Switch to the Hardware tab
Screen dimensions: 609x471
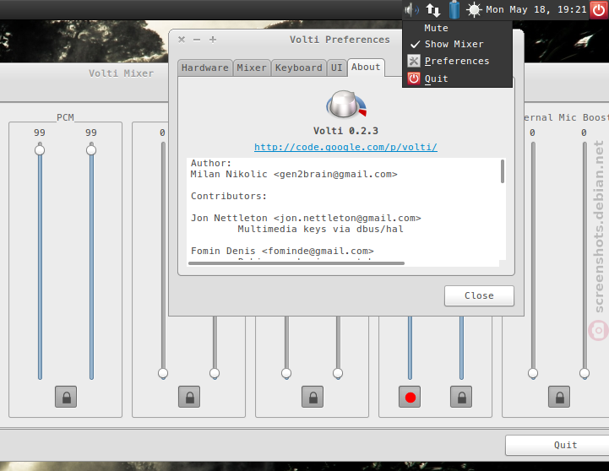pos(205,68)
